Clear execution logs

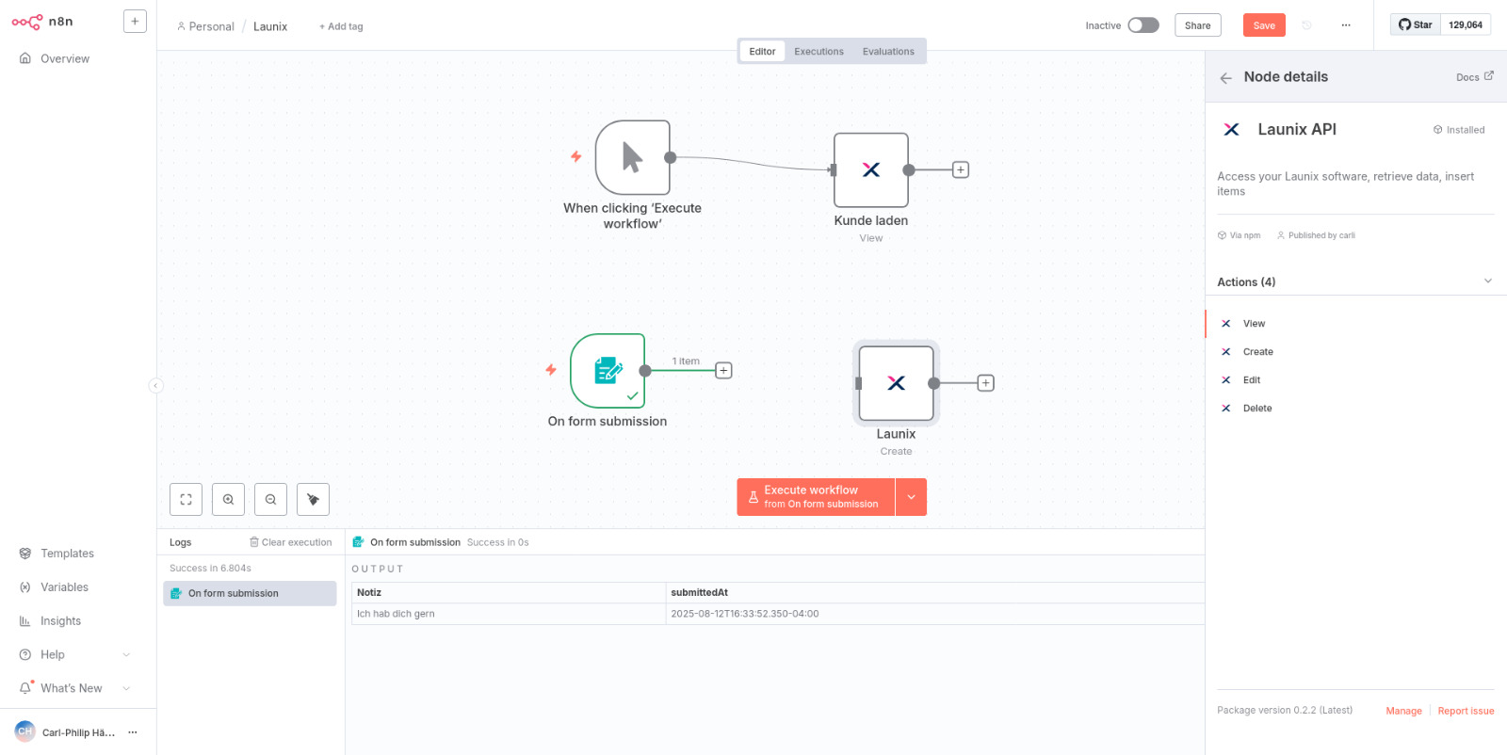coord(290,542)
